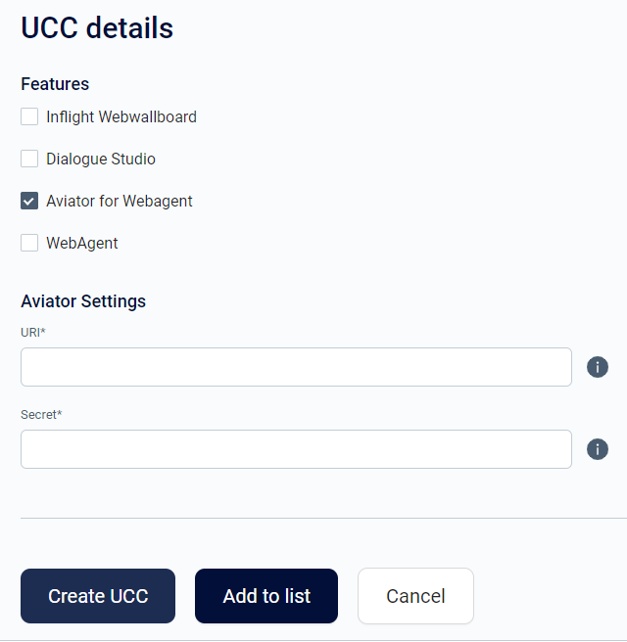627x642 pixels.
Task: Click the UCC details page heading
Action: coord(97,27)
